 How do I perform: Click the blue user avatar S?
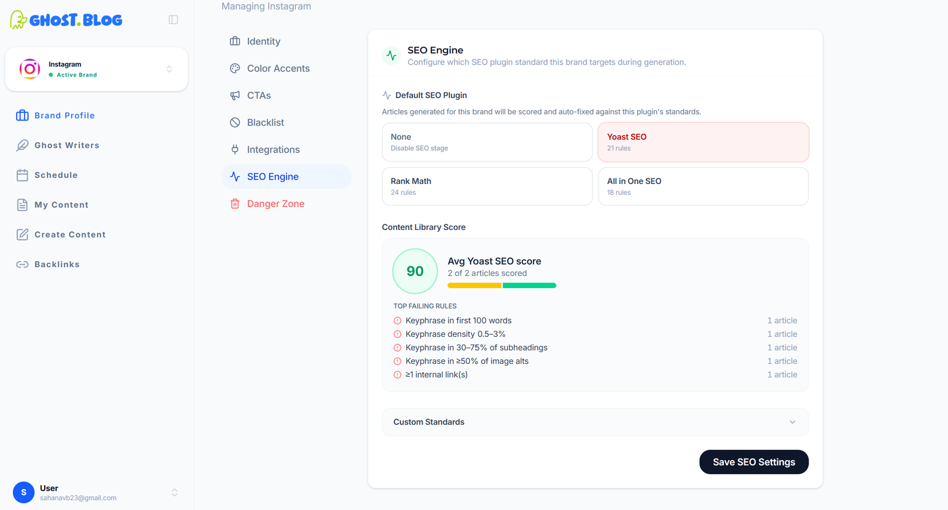[x=24, y=492]
